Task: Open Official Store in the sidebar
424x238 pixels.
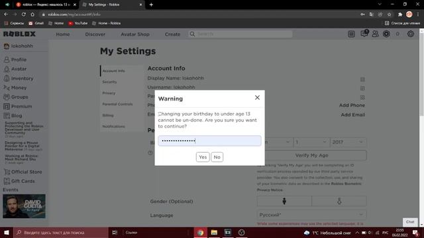Action: coord(23,172)
